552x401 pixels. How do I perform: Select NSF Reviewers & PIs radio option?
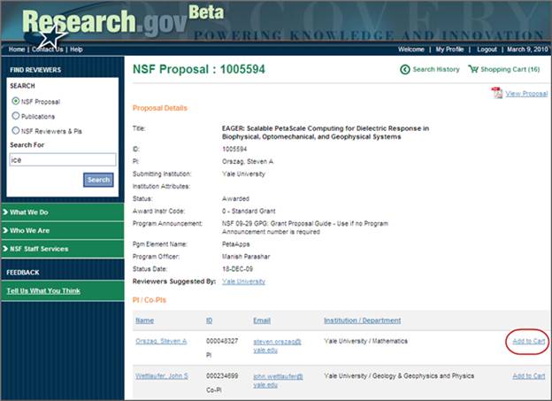pyautogui.click(x=15, y=130)
